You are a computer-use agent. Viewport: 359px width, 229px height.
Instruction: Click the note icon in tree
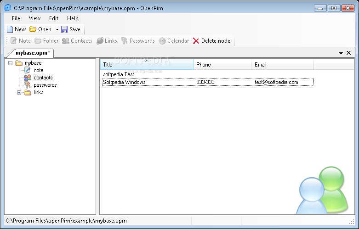[28, 70]
